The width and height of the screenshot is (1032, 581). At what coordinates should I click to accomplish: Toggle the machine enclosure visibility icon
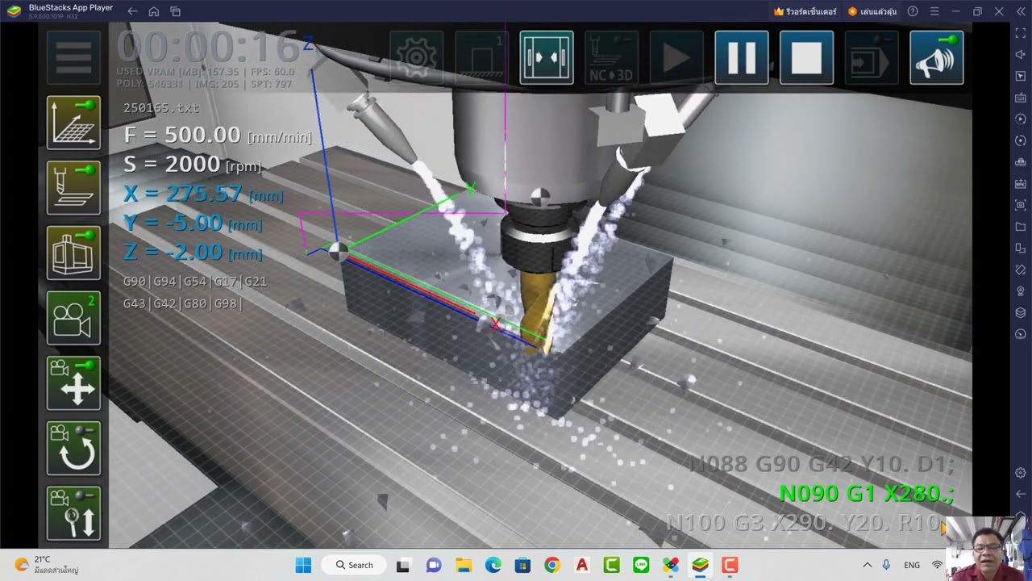pos(73,253)
